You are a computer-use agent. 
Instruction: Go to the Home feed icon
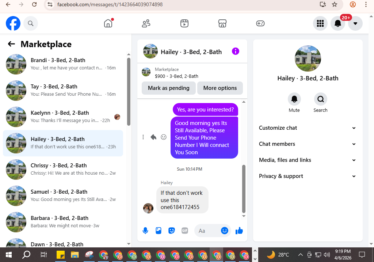pos(108,23)
